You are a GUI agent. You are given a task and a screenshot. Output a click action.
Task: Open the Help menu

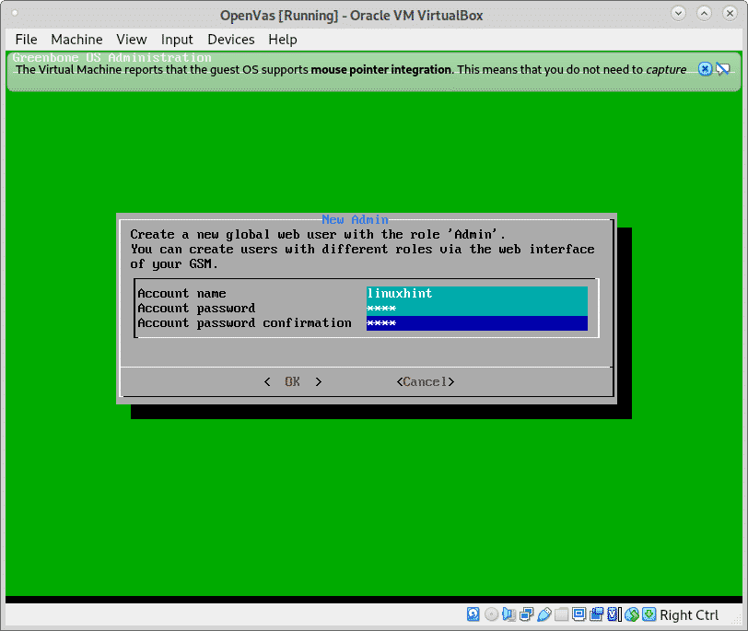283,40
